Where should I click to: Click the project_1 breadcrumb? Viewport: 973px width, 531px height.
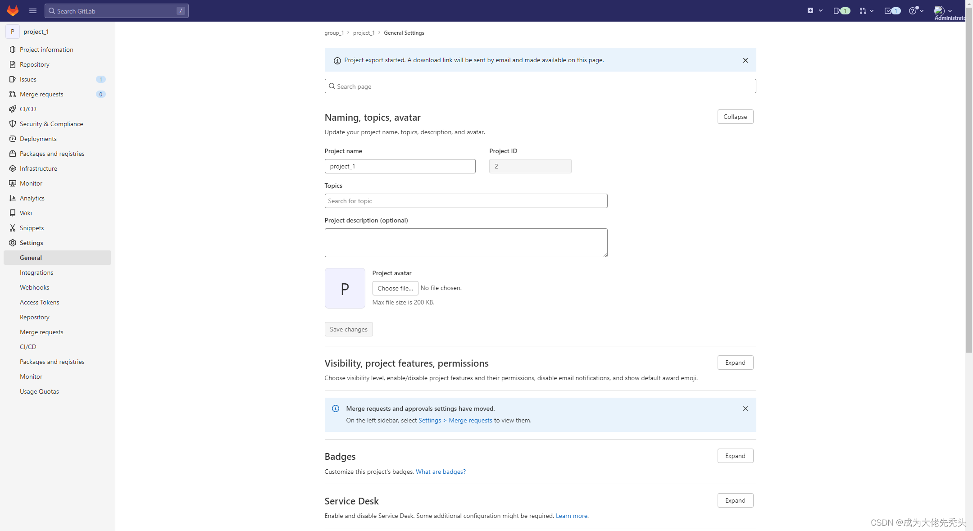[x=364, y=33]
